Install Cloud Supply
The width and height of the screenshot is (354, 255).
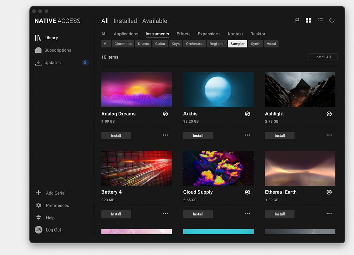click(x=198, y=214)
